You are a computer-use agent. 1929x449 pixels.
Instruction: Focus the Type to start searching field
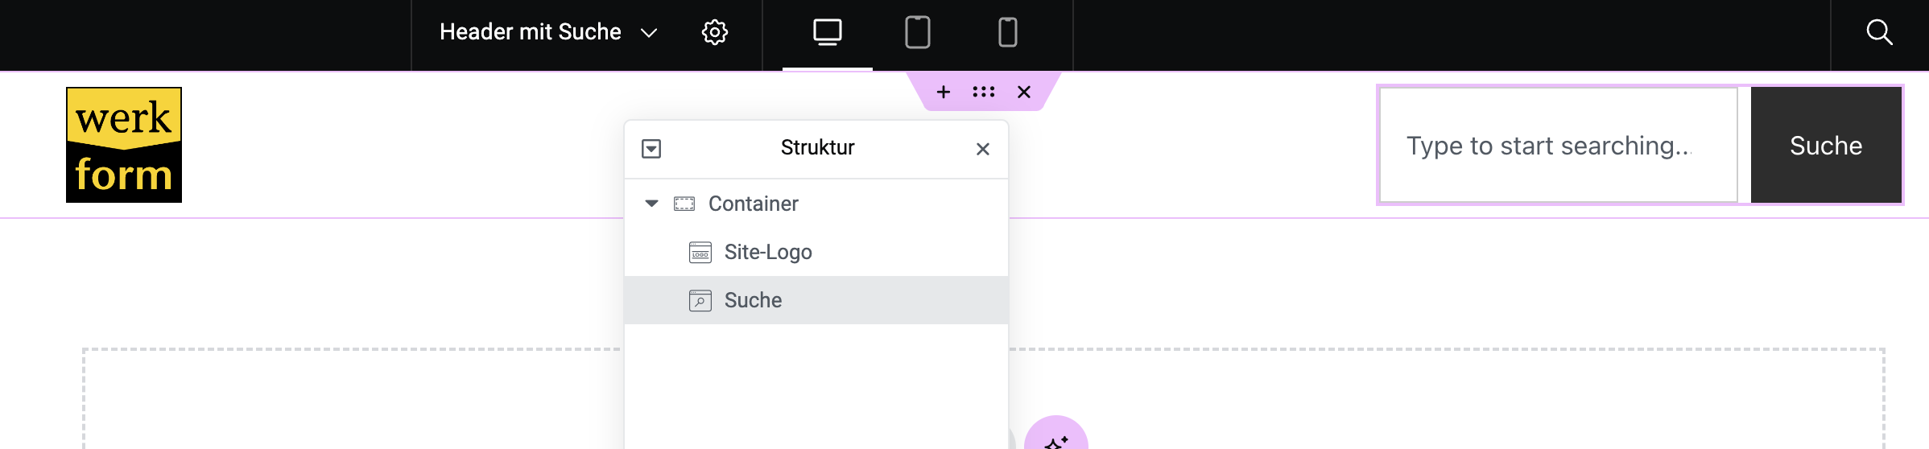1559,145
